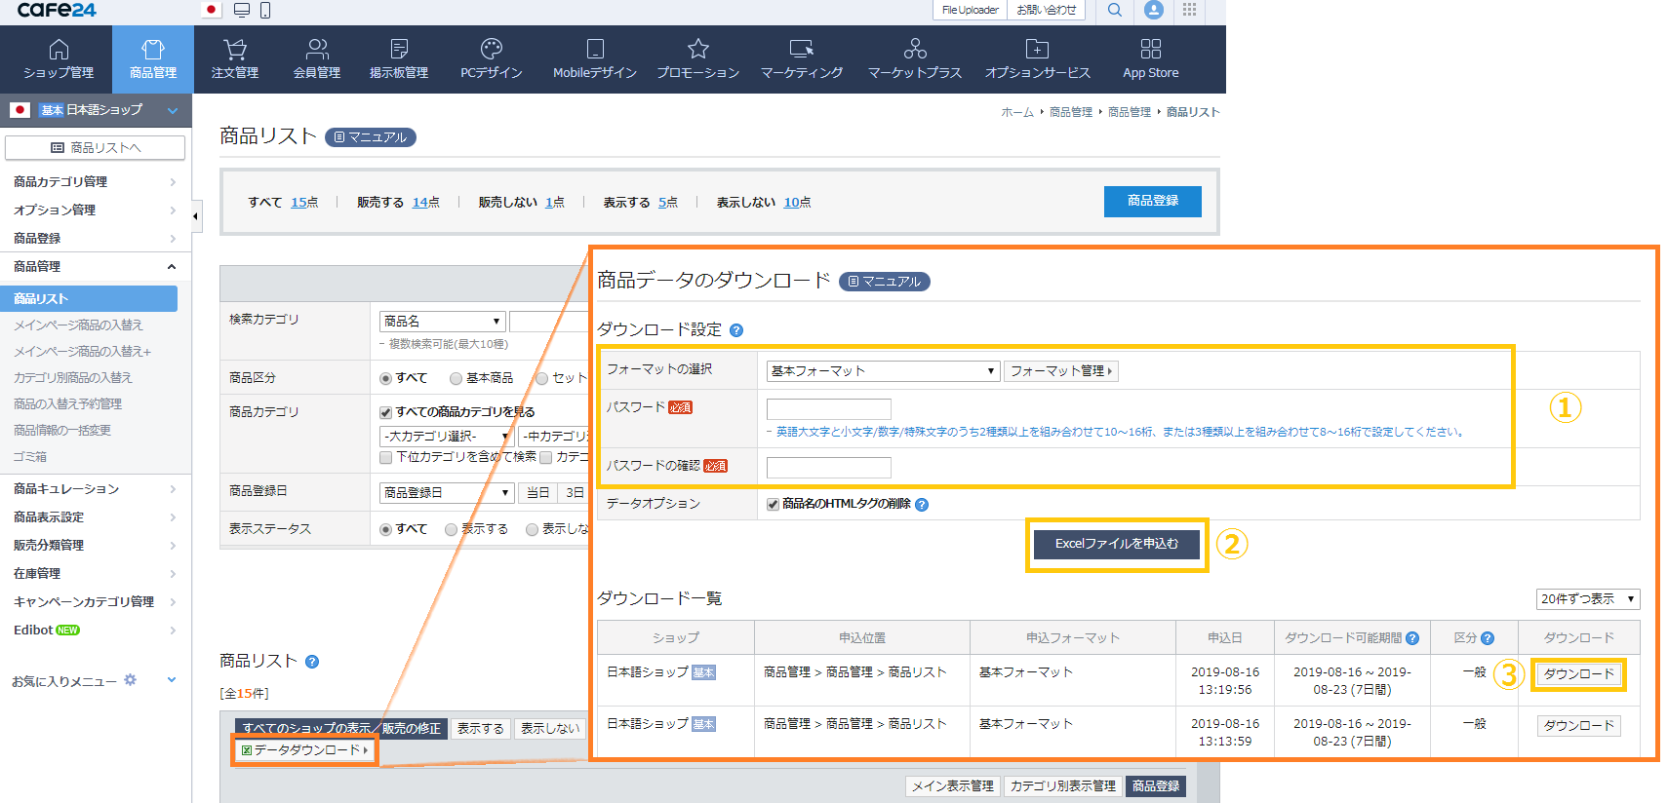
Task: Toggle すべての商品カテゴリを見る checkbox
Action: 386,412
